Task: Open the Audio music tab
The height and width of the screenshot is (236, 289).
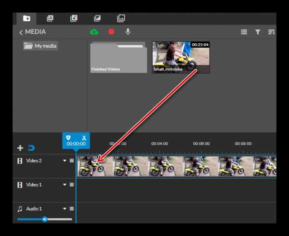Action: [x=74, y=18]
